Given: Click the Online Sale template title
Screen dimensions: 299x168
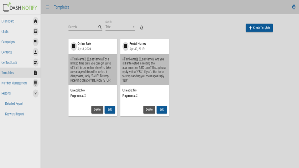Looking at the screenshot, I should pos(84,44).
